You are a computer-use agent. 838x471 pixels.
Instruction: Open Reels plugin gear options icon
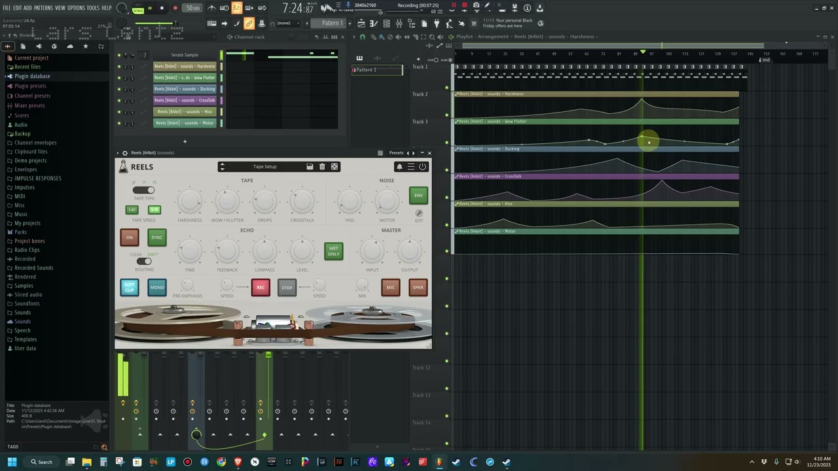click(125, 153)
